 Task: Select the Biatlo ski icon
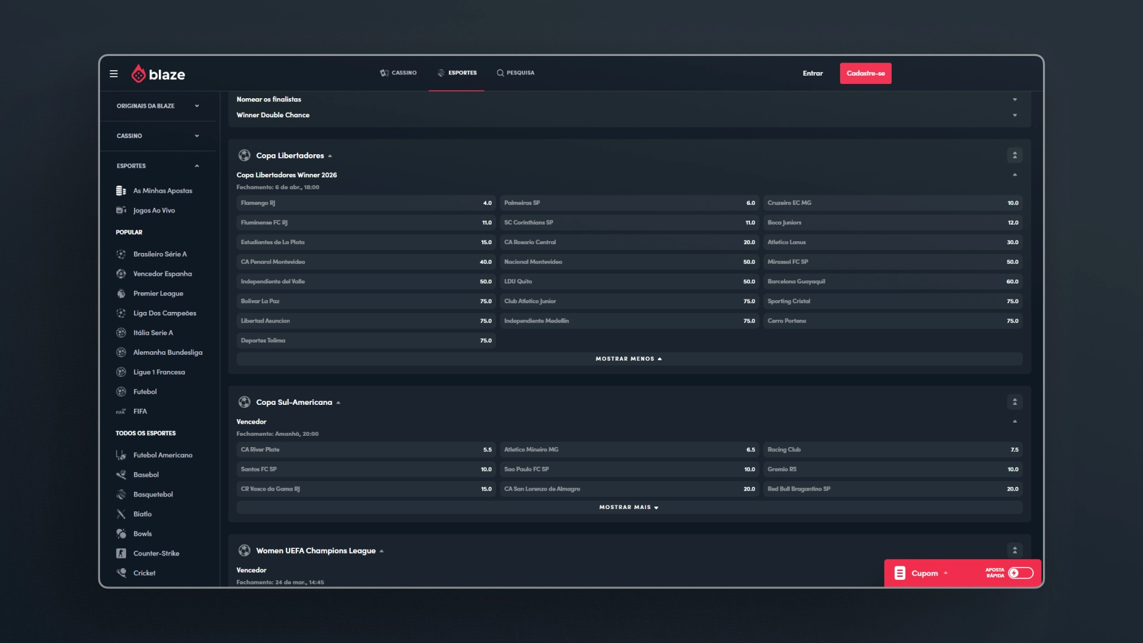121,514
